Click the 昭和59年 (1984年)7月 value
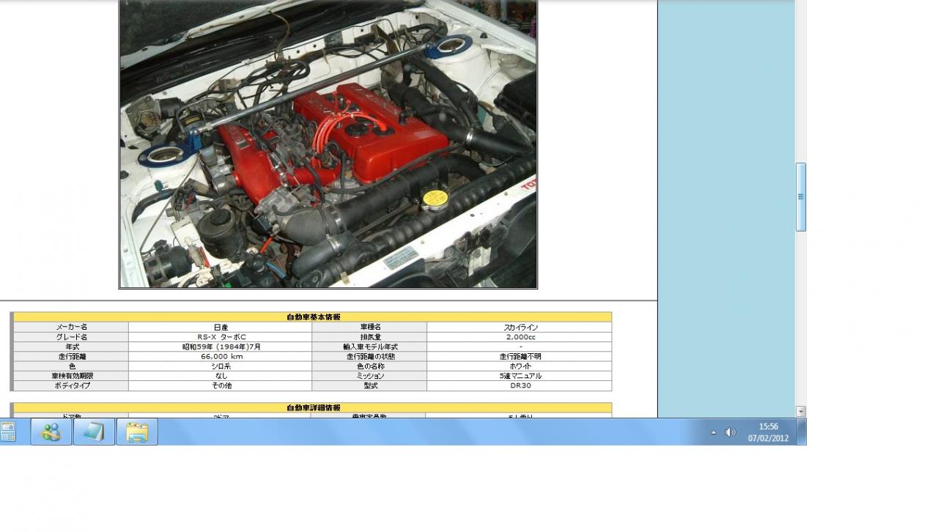The image size is (946, 532). point(221,347)
